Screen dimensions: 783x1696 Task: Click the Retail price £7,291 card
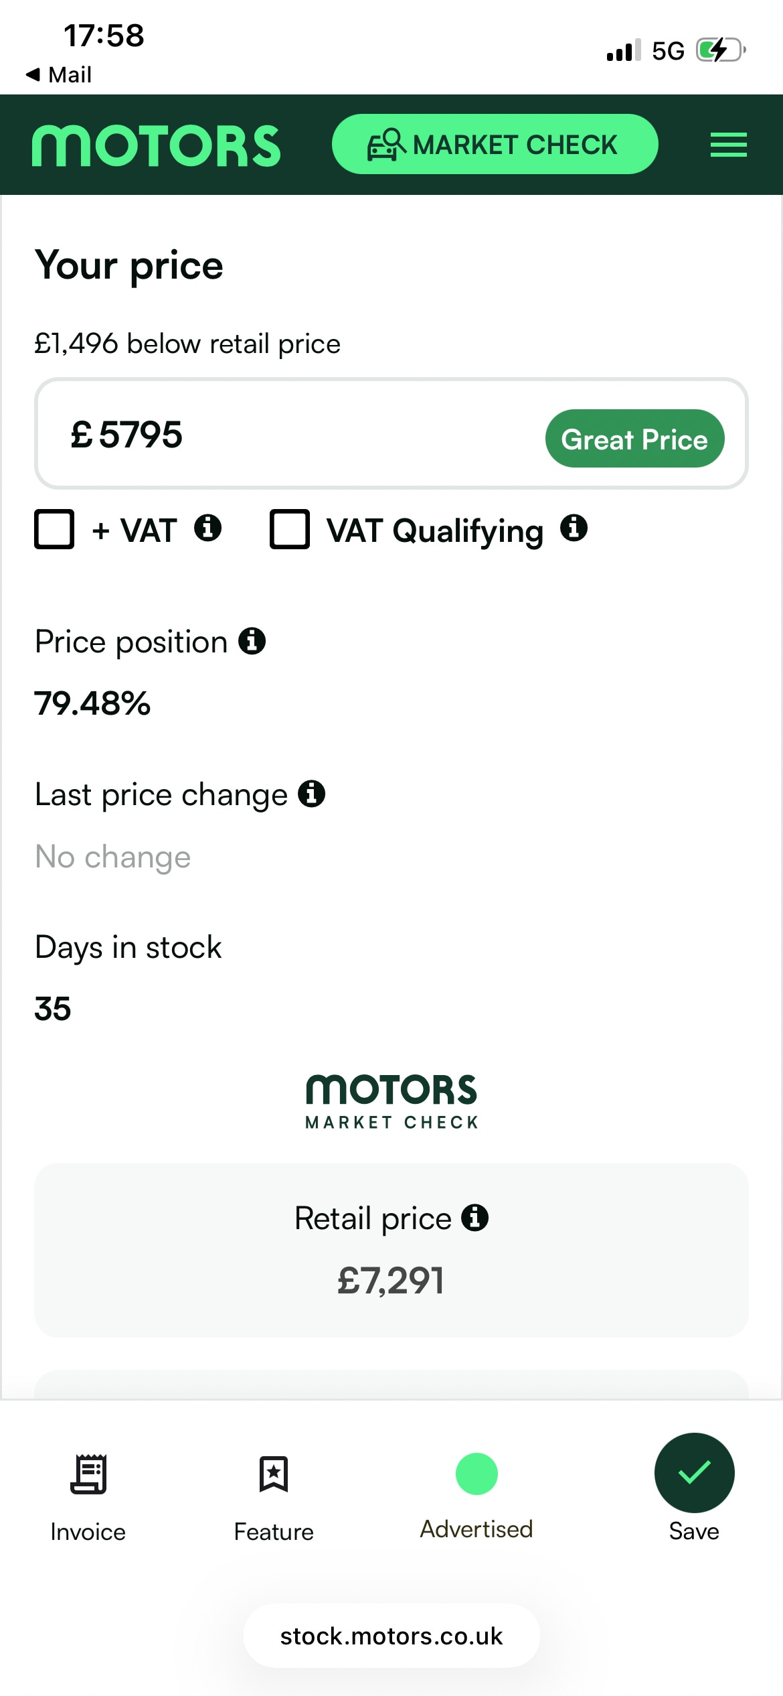[x=391, y=1250]
